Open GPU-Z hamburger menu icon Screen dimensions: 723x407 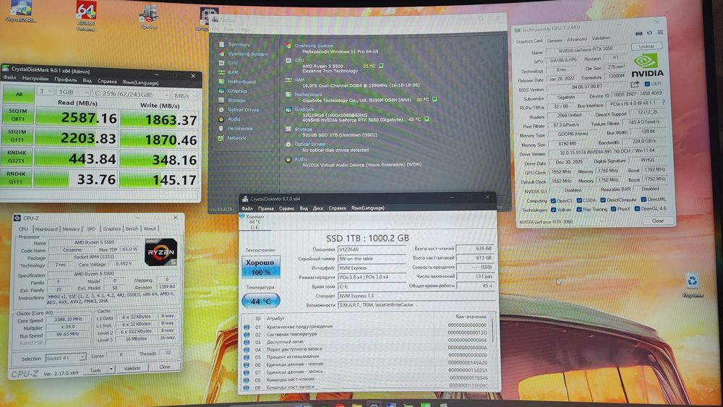pyautogui.click(x=660, y=33)
